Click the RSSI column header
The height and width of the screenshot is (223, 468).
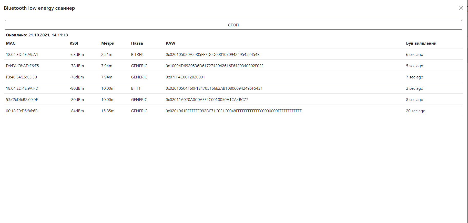74,43
